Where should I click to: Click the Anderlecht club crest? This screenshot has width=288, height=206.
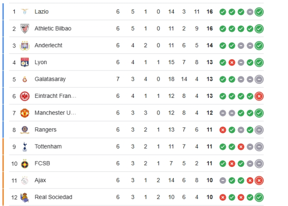pyautogui.click(x=25, y=45)
